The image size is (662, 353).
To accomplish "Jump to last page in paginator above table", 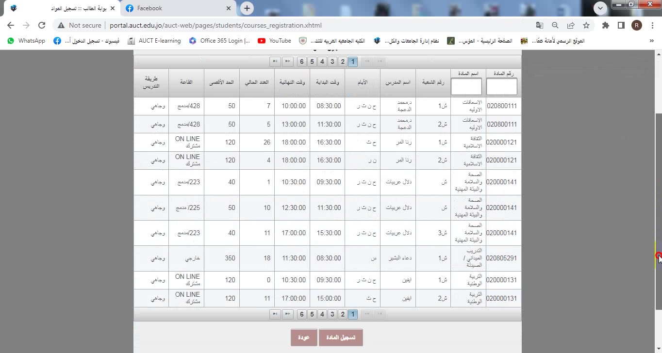I will click(x=275, y=62).
